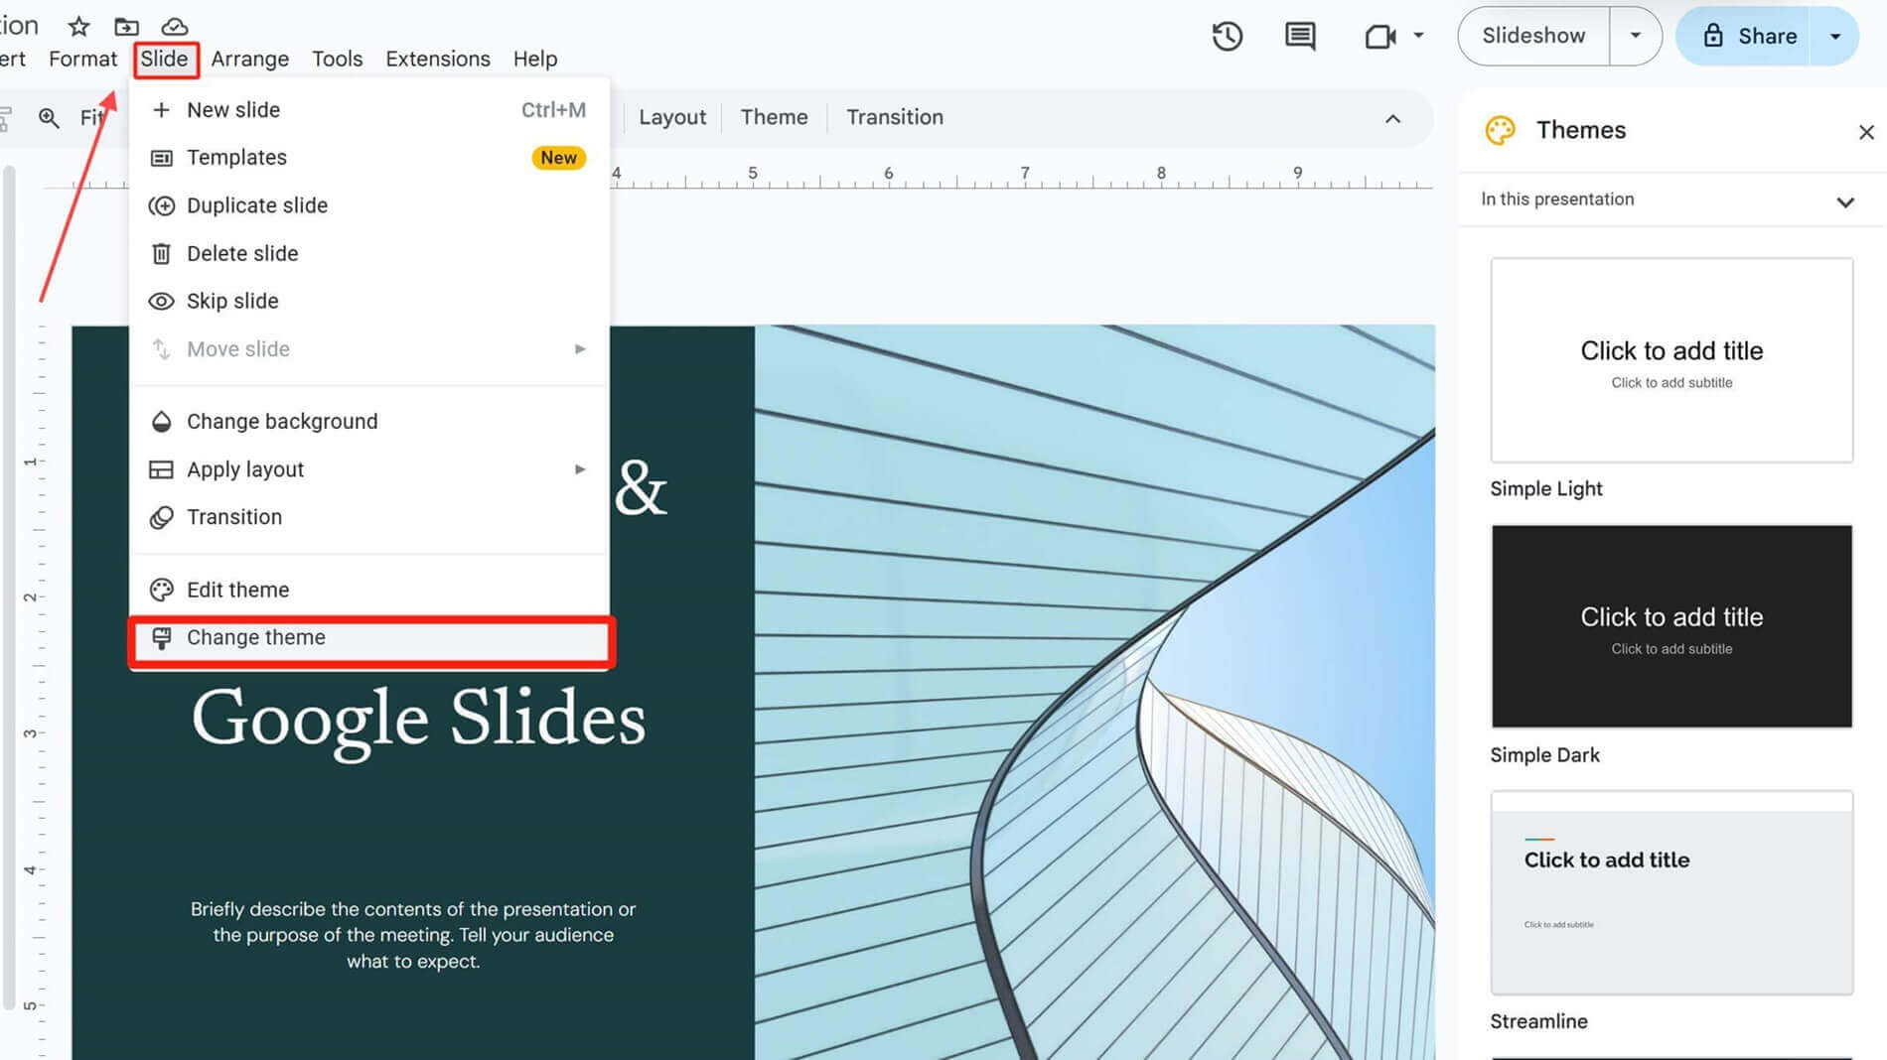The height and width of the screenshot is (1060, 1887).
Task: Click the building photo on the slide
Action: pyautogui.click(x=1094, y=692)
